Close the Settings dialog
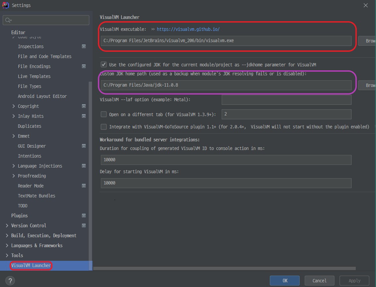 click(x=365, y=5)
